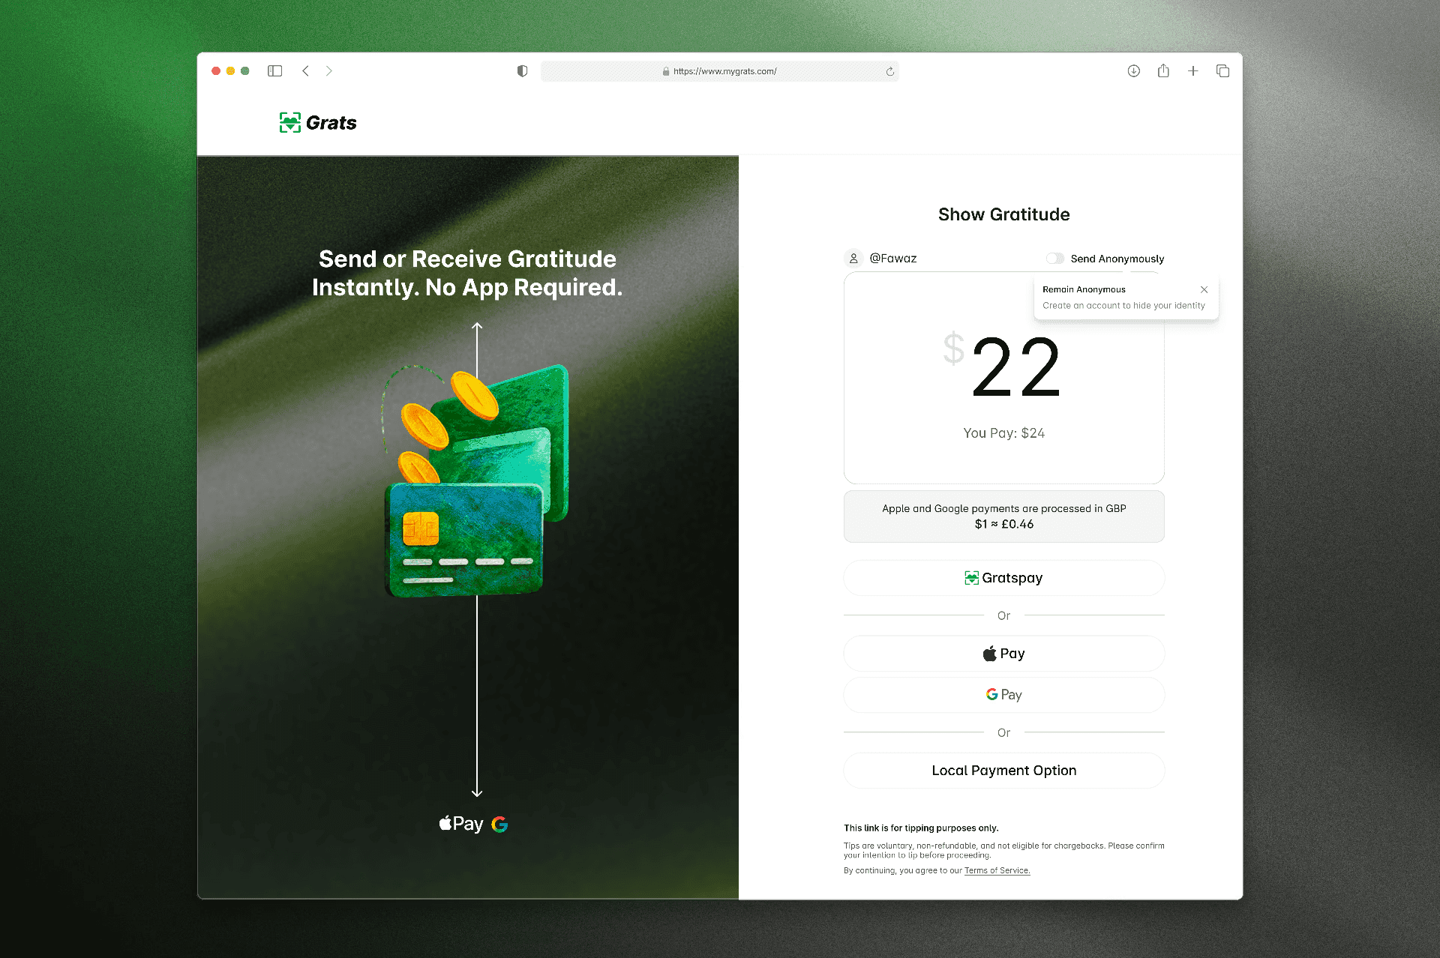Click the privacy shield icon
Viewport: 1440px width, 958px height.
point(522,71)
